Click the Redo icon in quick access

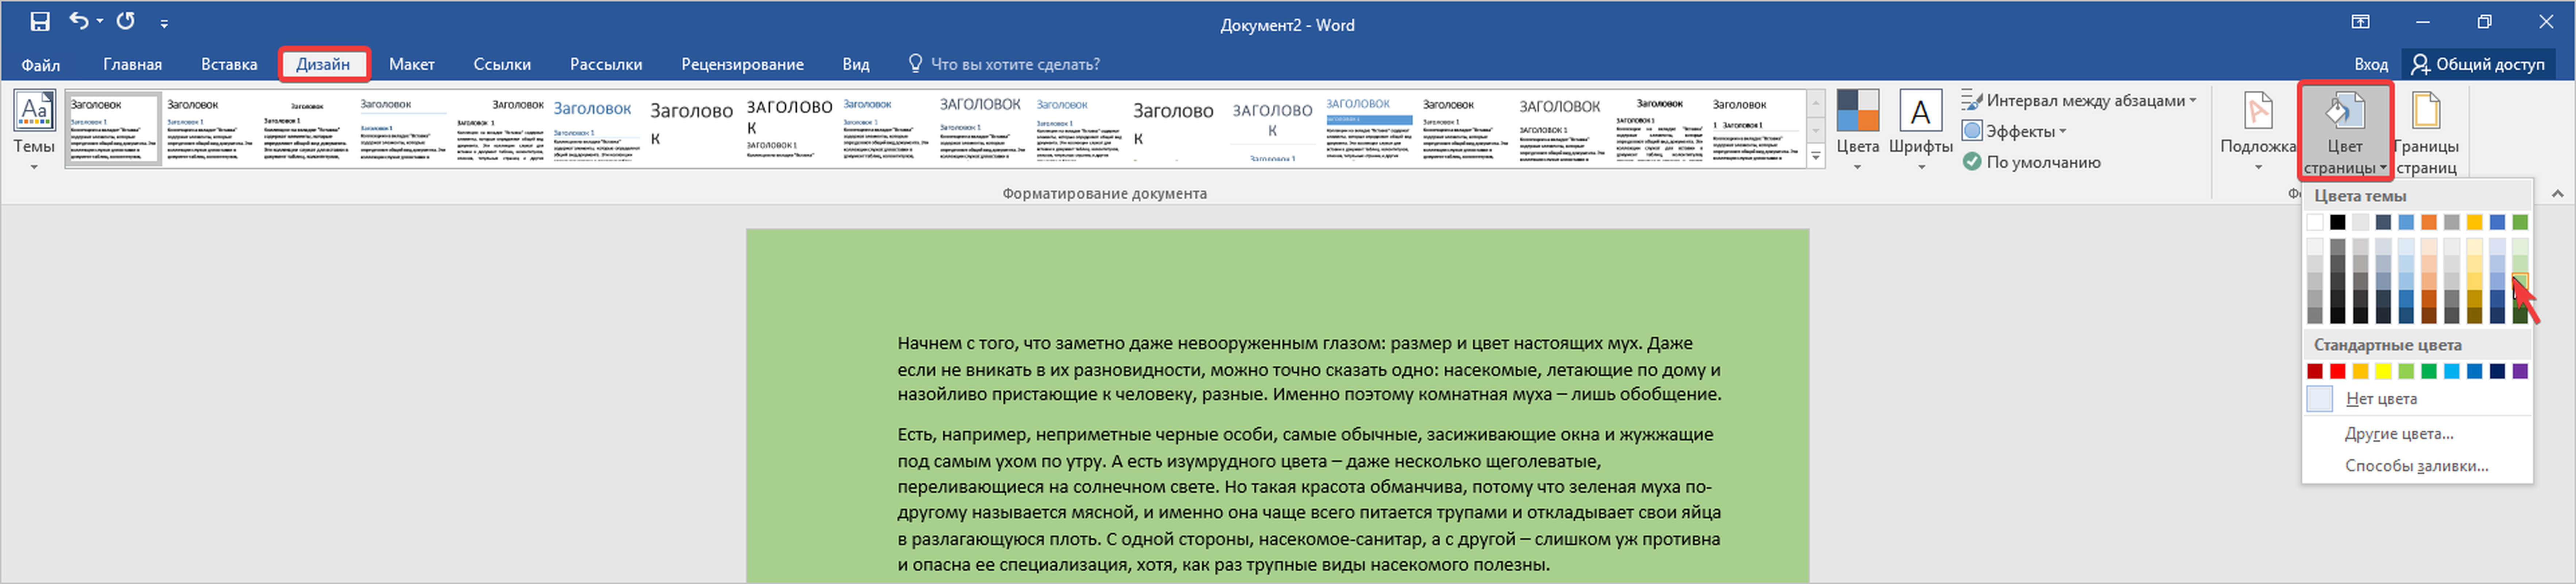pyautogui.click(x=125, y=21)
